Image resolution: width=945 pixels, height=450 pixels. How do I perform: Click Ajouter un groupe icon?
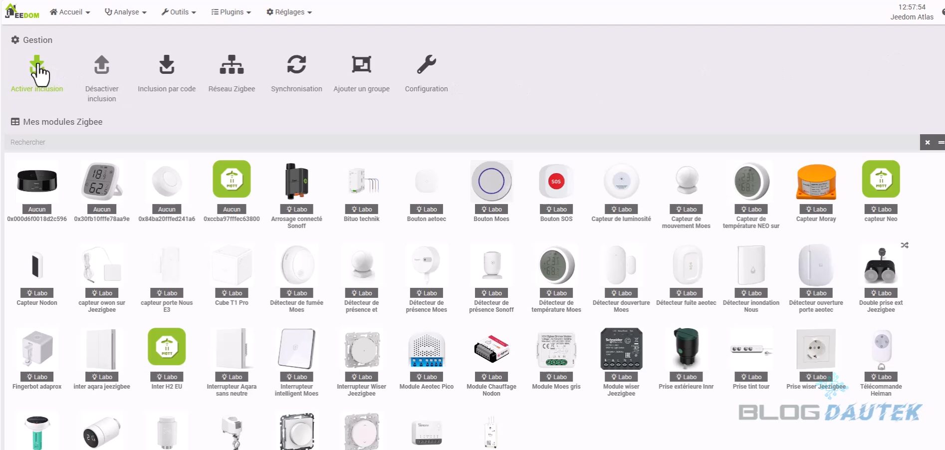tap(361, 65)
